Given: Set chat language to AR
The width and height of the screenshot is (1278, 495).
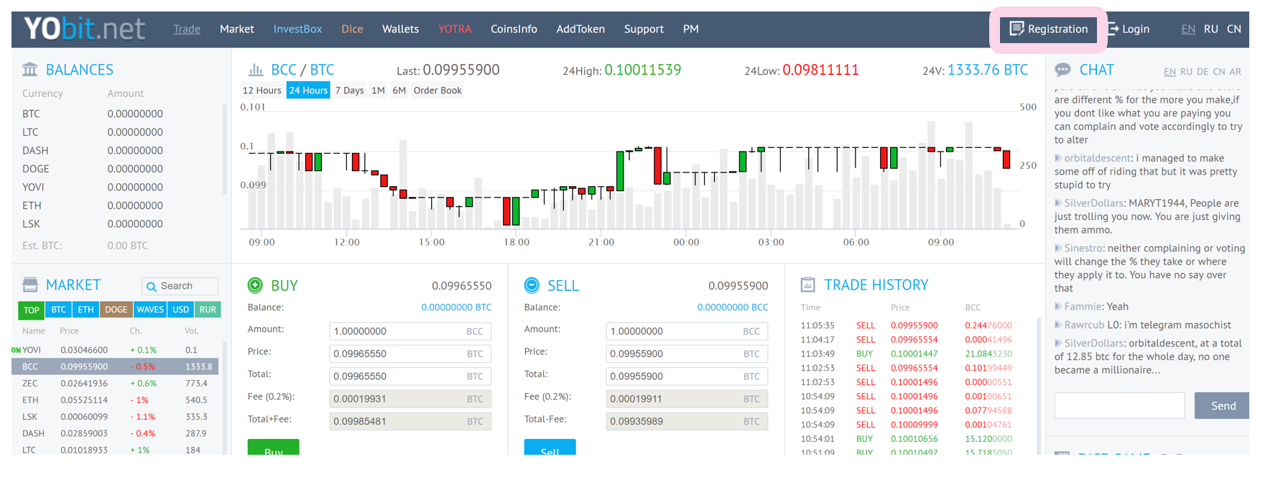Looking at the screenshot, I should point(1236,72).
